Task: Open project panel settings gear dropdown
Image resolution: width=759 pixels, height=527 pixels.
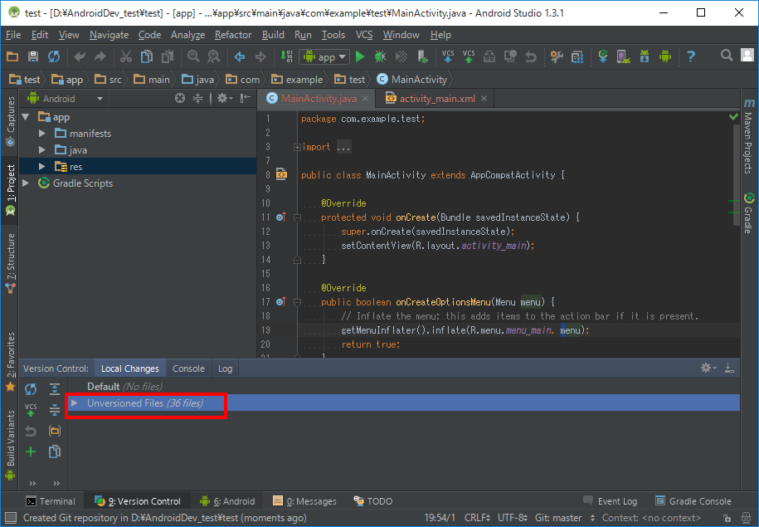Action: coord(224,98)
